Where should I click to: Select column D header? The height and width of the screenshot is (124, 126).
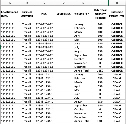(64, 3)
